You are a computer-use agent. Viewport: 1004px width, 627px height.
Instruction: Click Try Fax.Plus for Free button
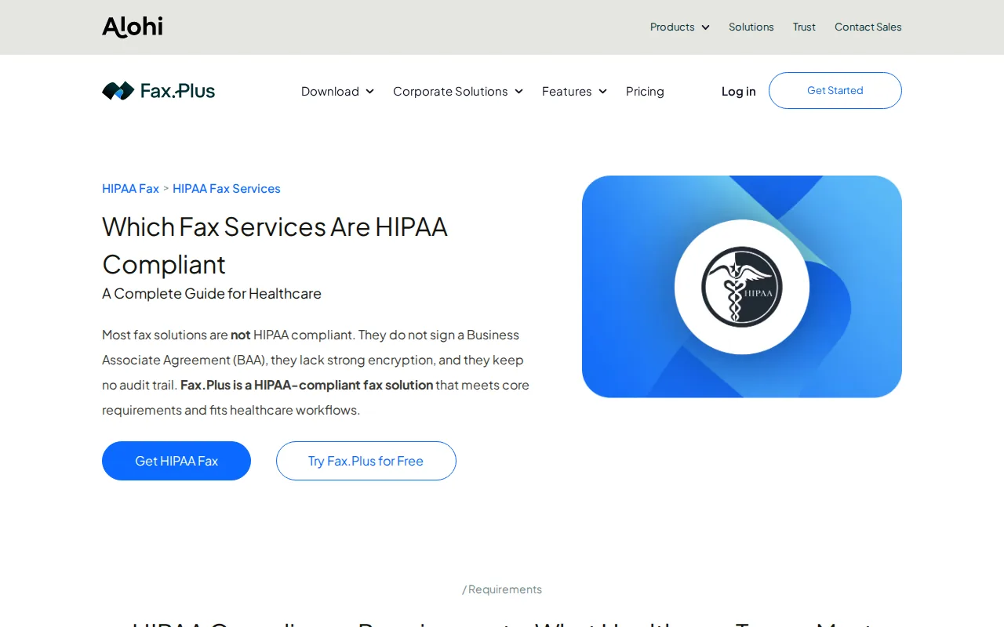tap(366, 461)
